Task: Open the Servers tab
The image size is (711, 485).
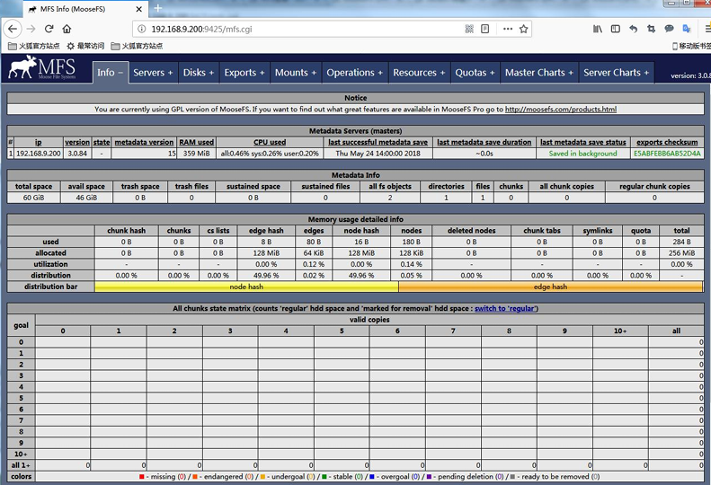Action: click(x=153, y=73)
